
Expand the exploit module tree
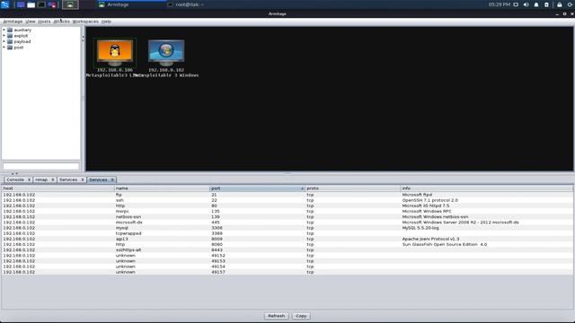pos(4,36)
